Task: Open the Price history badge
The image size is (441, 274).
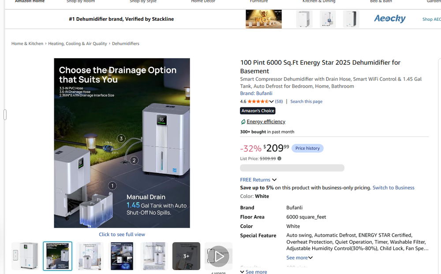Action: 307,148
